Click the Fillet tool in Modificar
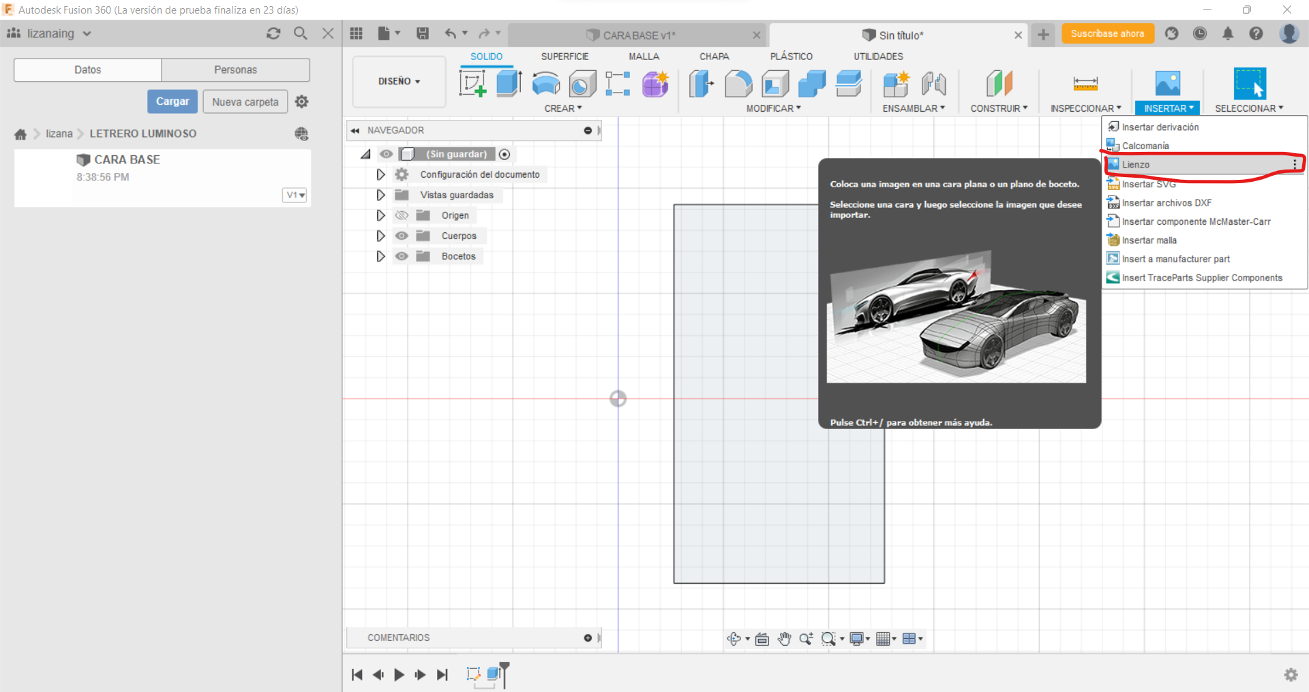 [738, 84]
